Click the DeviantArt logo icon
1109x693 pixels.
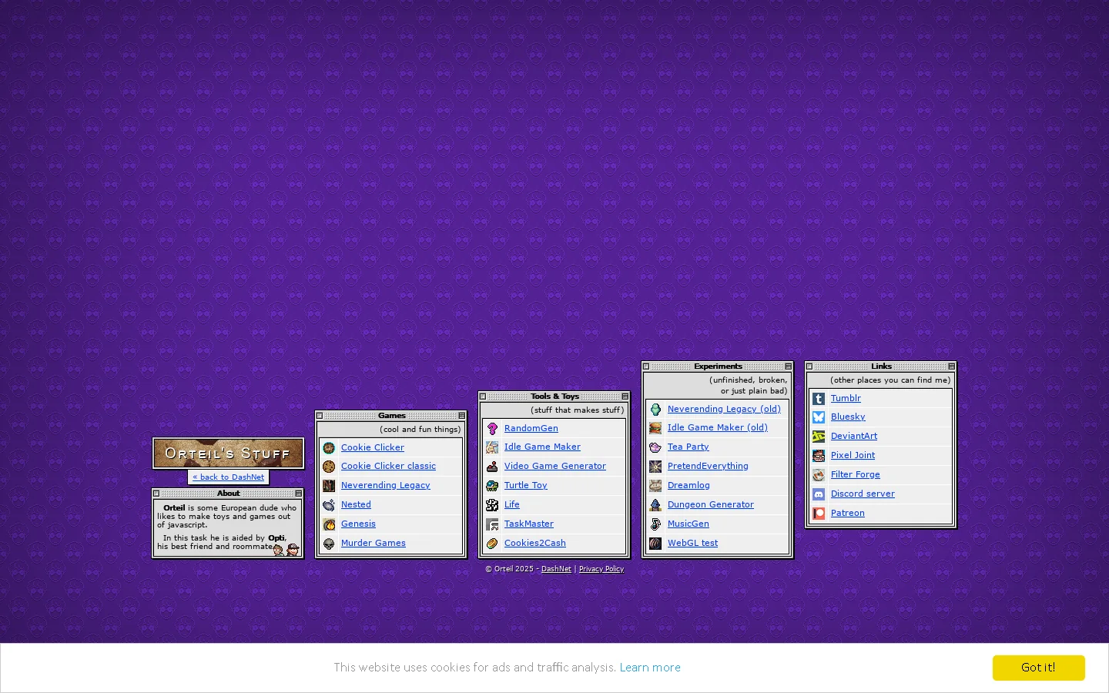pyautogui.click(x=819, y=437)
